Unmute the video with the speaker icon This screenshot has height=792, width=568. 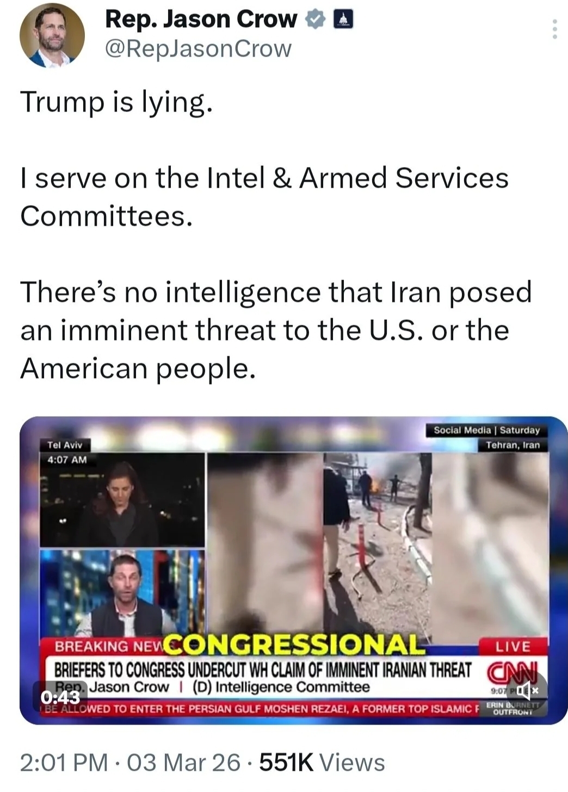528,690
